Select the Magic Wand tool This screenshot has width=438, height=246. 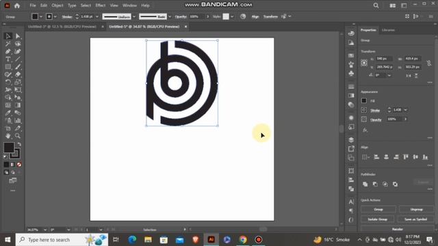pos(8,44)
